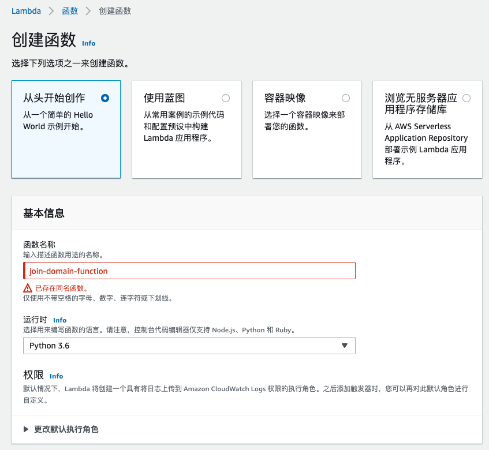Screen dimensions: 489x450
Task: Click the runtime dropdown arrow
Action: coord(345,346)
